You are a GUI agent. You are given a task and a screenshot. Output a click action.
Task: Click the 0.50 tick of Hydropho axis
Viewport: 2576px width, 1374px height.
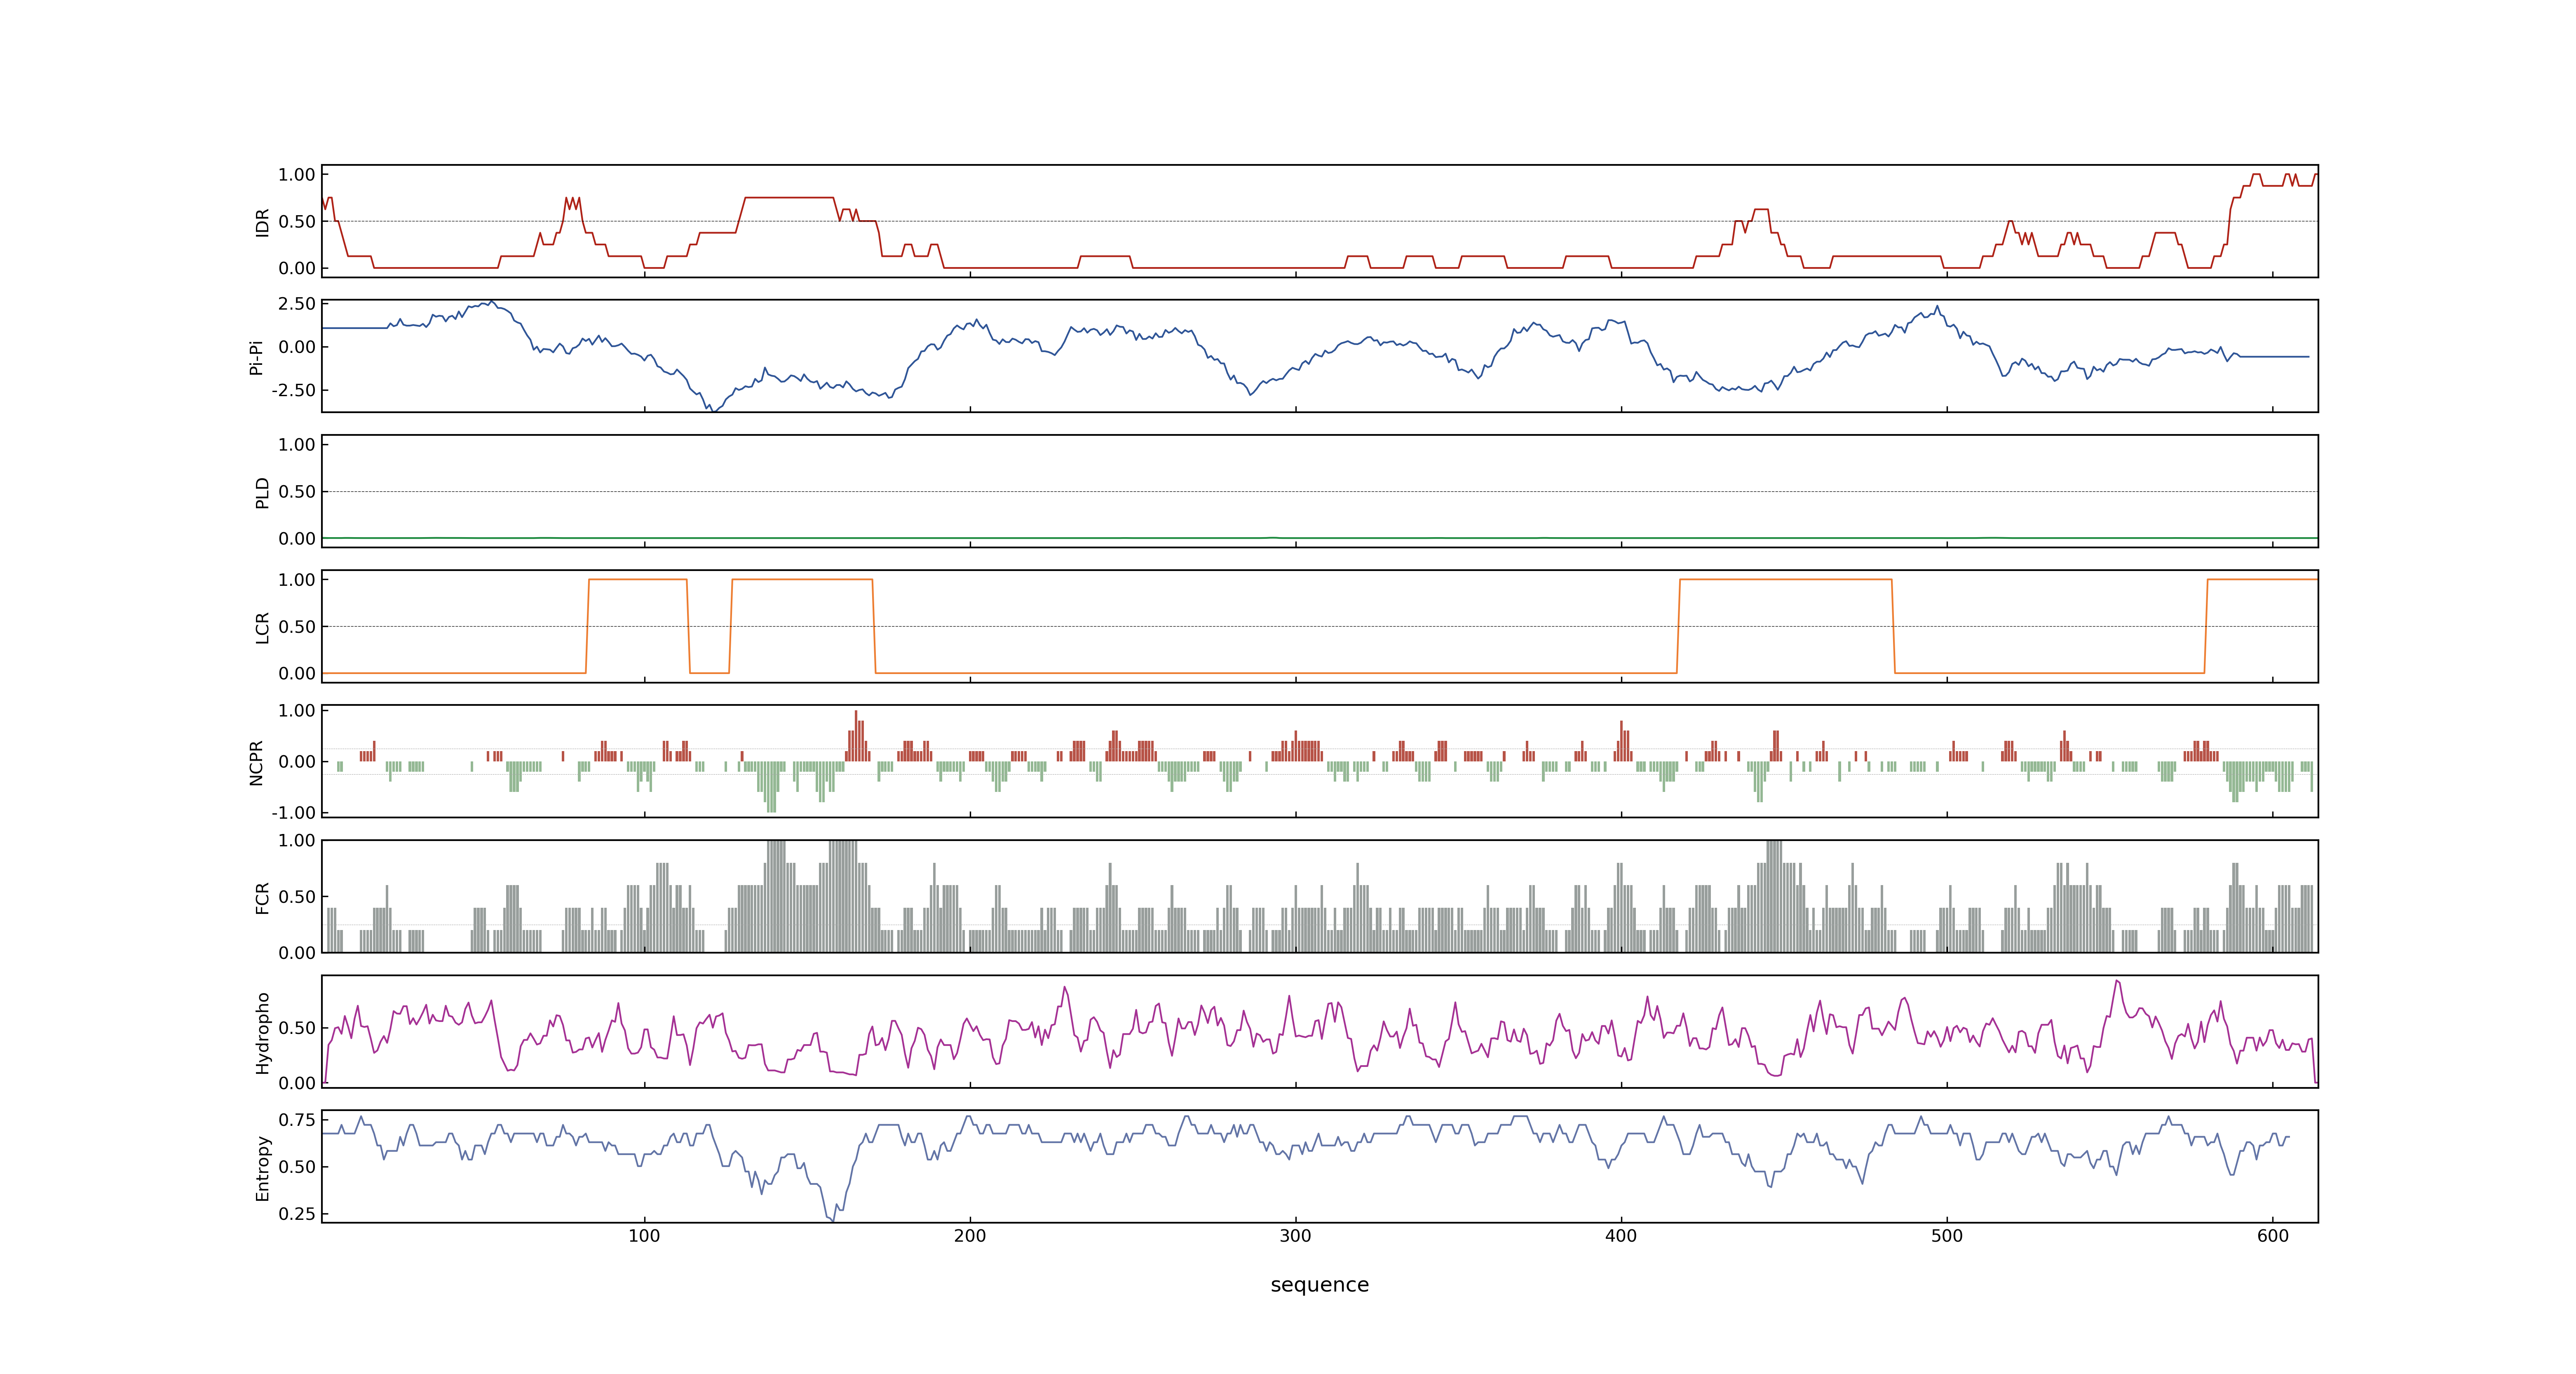(x=297, y=1028)
